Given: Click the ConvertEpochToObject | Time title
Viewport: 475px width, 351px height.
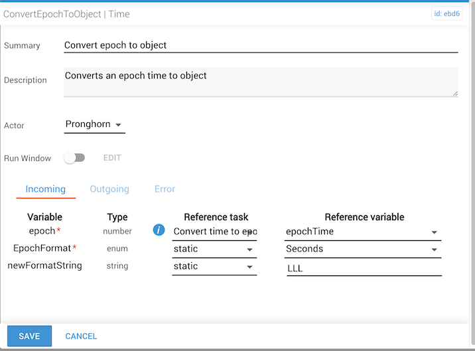Looking at the screenshot, I should pos(66,13).
